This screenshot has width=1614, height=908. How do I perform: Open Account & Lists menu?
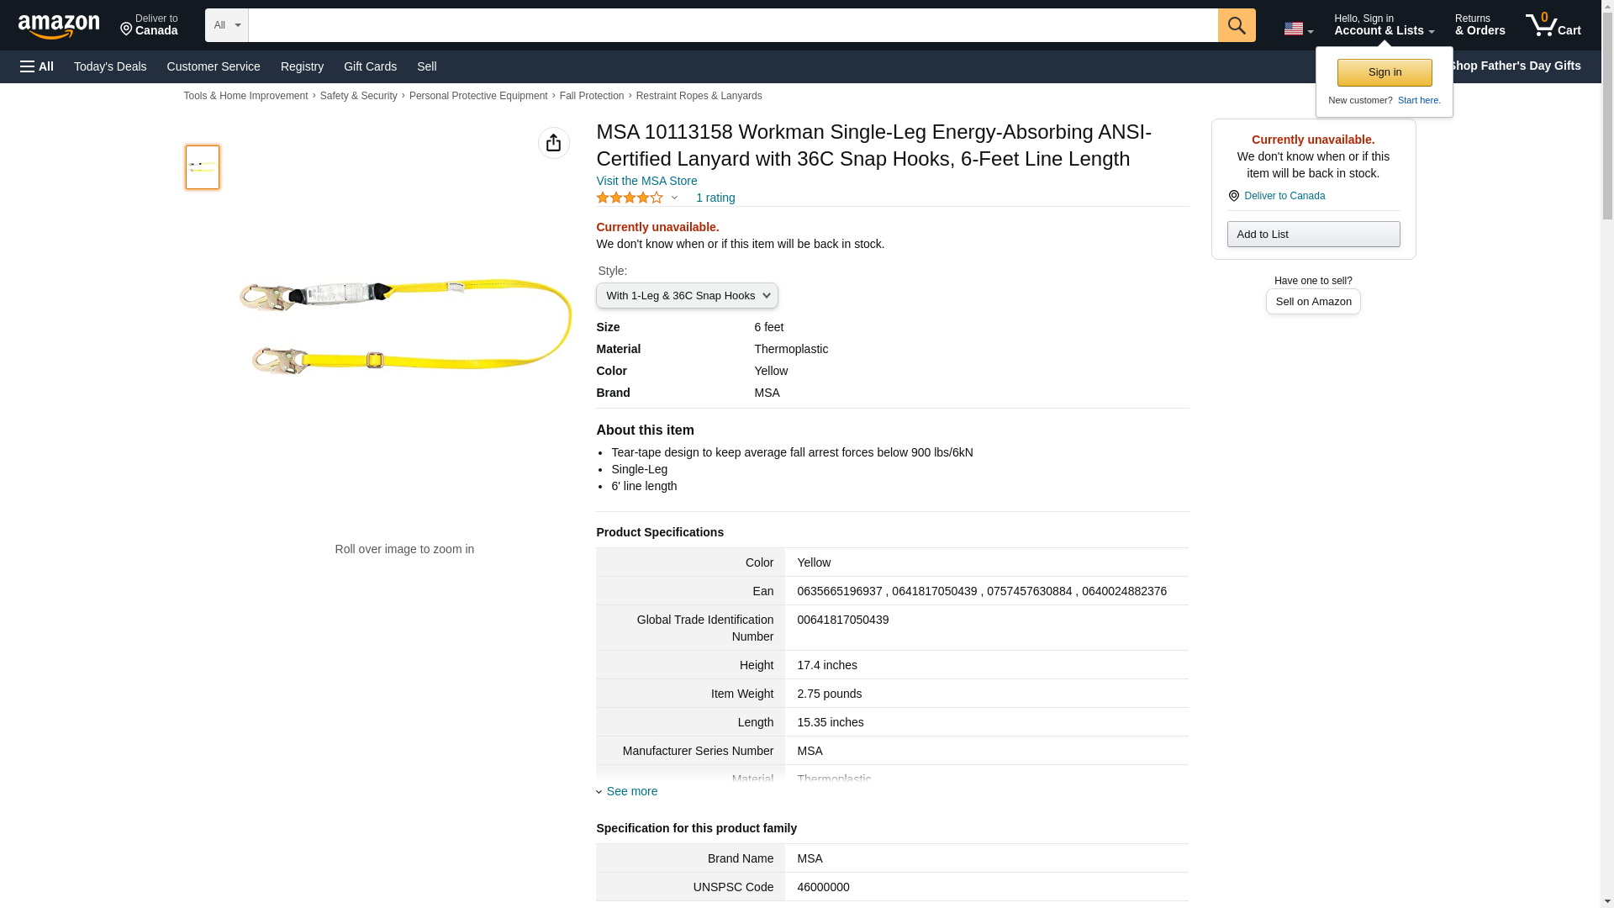point(1383,25)
